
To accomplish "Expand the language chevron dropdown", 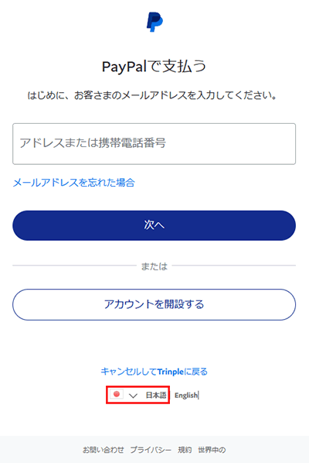I will pyautogui.click(x=133, y=396).
